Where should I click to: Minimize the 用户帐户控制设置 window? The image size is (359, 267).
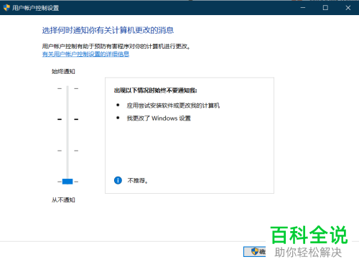tap(303, 8)
